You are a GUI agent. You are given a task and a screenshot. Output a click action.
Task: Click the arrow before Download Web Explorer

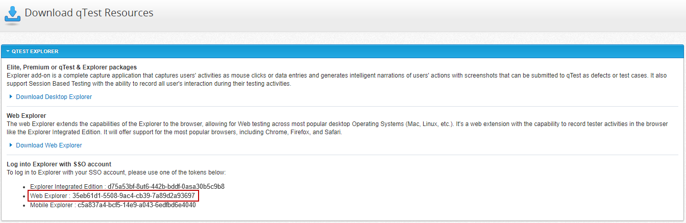tap(11, 145)
